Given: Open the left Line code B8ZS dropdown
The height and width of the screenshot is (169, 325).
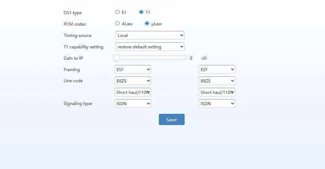Looking at the screenshot, I should pos(133,81).
